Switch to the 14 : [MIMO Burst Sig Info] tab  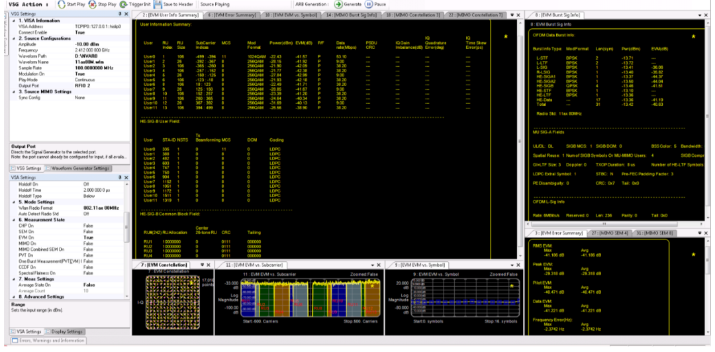coord(351,15)
